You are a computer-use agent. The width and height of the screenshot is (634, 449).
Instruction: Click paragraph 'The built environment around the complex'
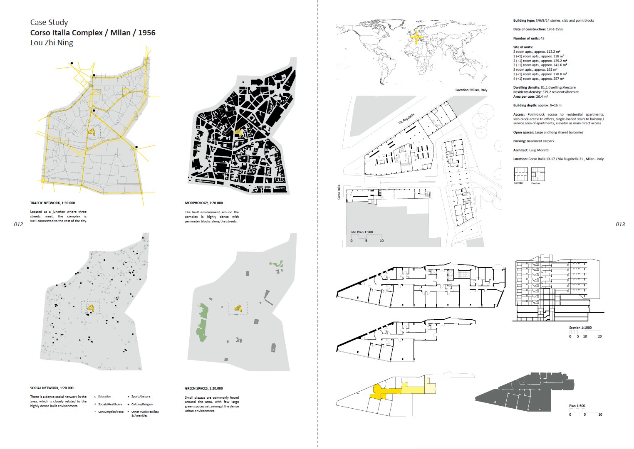click(212, 217)
